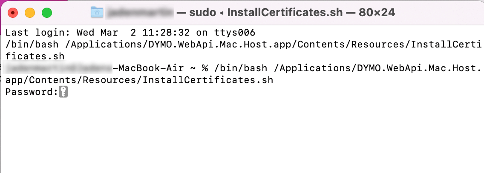Click "InstallCertificates.sh" in the window title
The width and height of the screenshot is (484, 173).
click(x=285, y=13)
